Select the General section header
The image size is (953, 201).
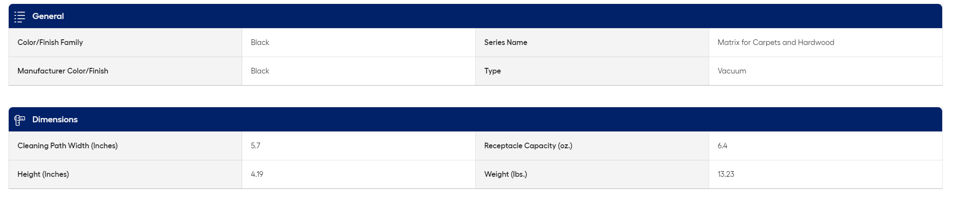(x=475, y=16)
